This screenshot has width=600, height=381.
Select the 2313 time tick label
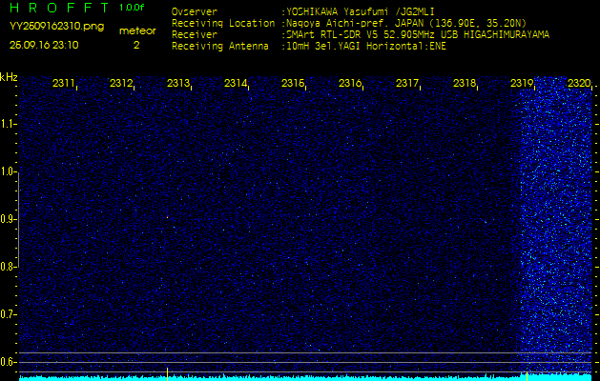178,84
